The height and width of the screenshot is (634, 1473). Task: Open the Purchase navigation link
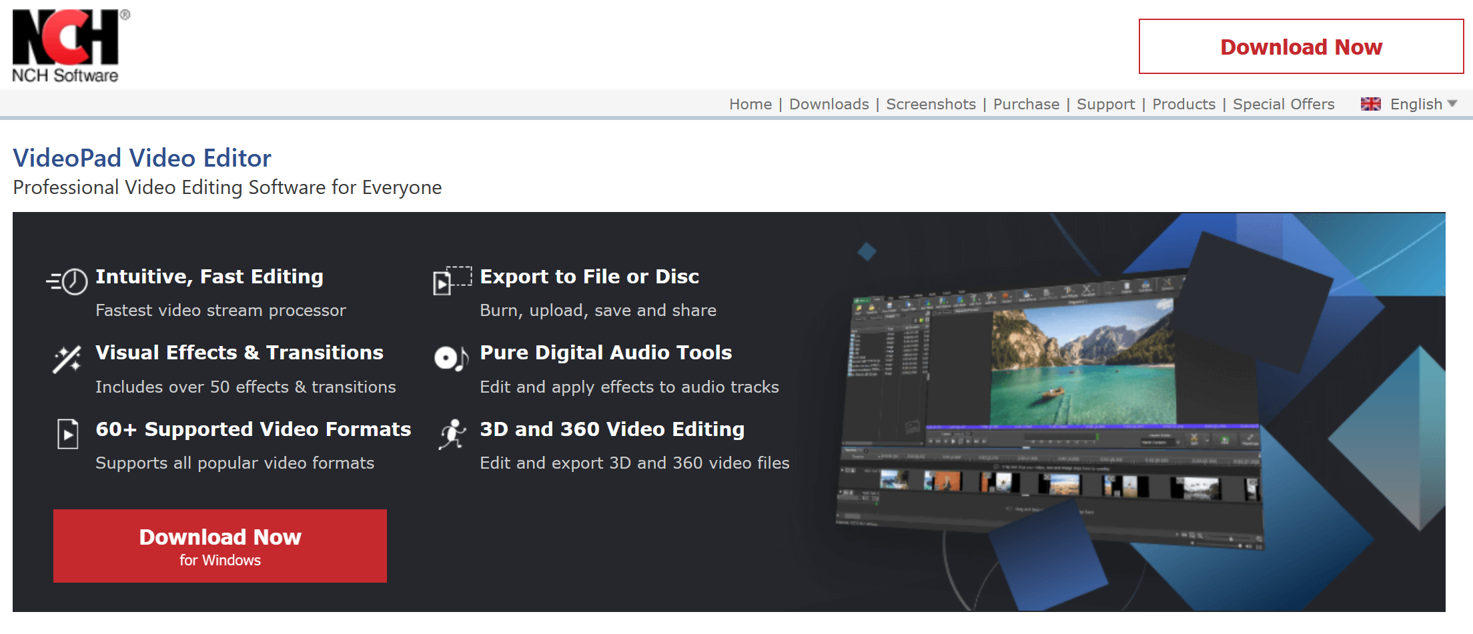1026,104
